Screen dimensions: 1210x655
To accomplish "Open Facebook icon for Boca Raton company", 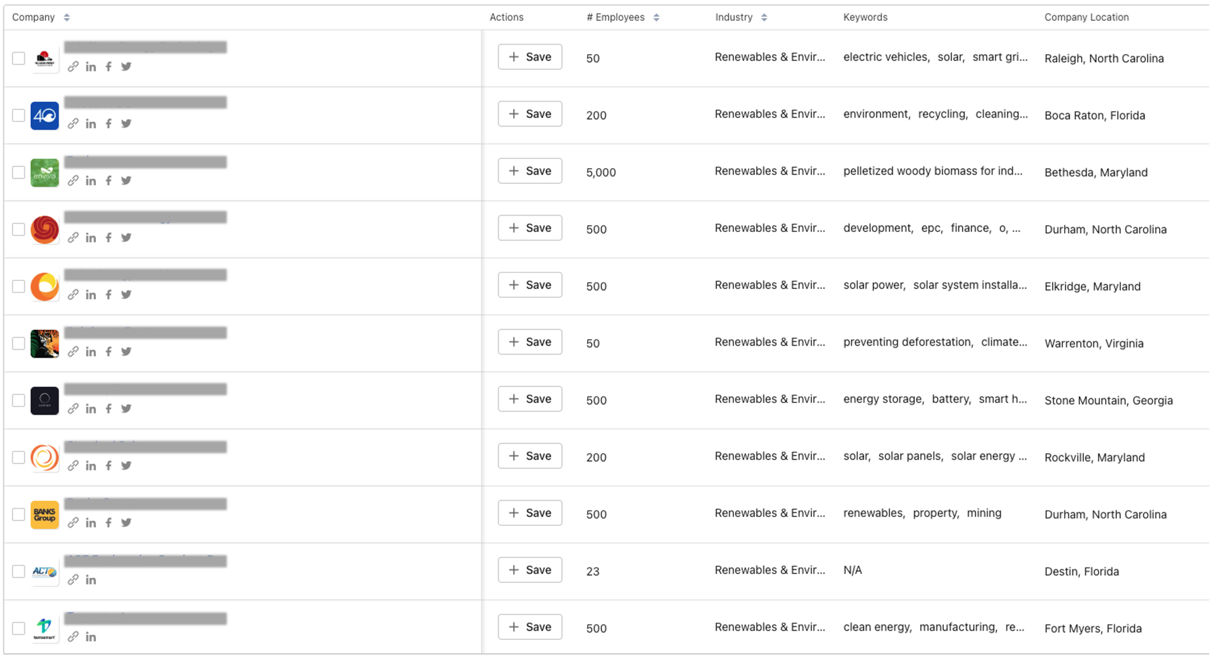I will click(109, 124).
